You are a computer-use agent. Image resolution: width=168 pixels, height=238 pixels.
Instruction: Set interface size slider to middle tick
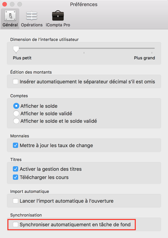coord(84,48)
